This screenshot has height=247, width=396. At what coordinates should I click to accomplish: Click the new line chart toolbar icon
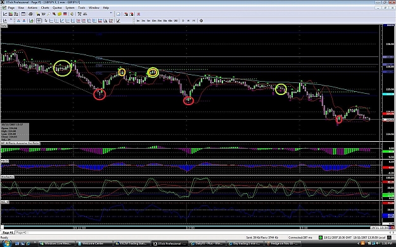point(5,14)
